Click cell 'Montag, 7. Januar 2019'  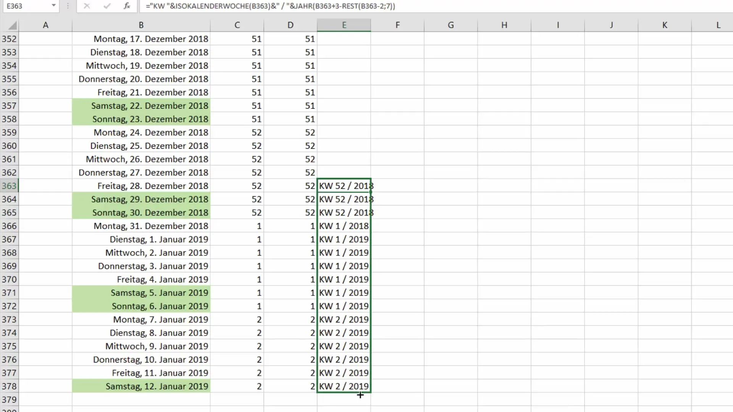(x=141, y=319)
